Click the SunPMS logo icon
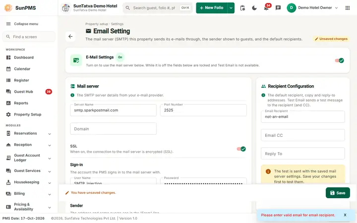 pyautogui.click(x=8, y=8)
